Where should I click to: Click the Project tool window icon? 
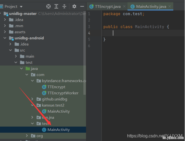click(1, 6)
